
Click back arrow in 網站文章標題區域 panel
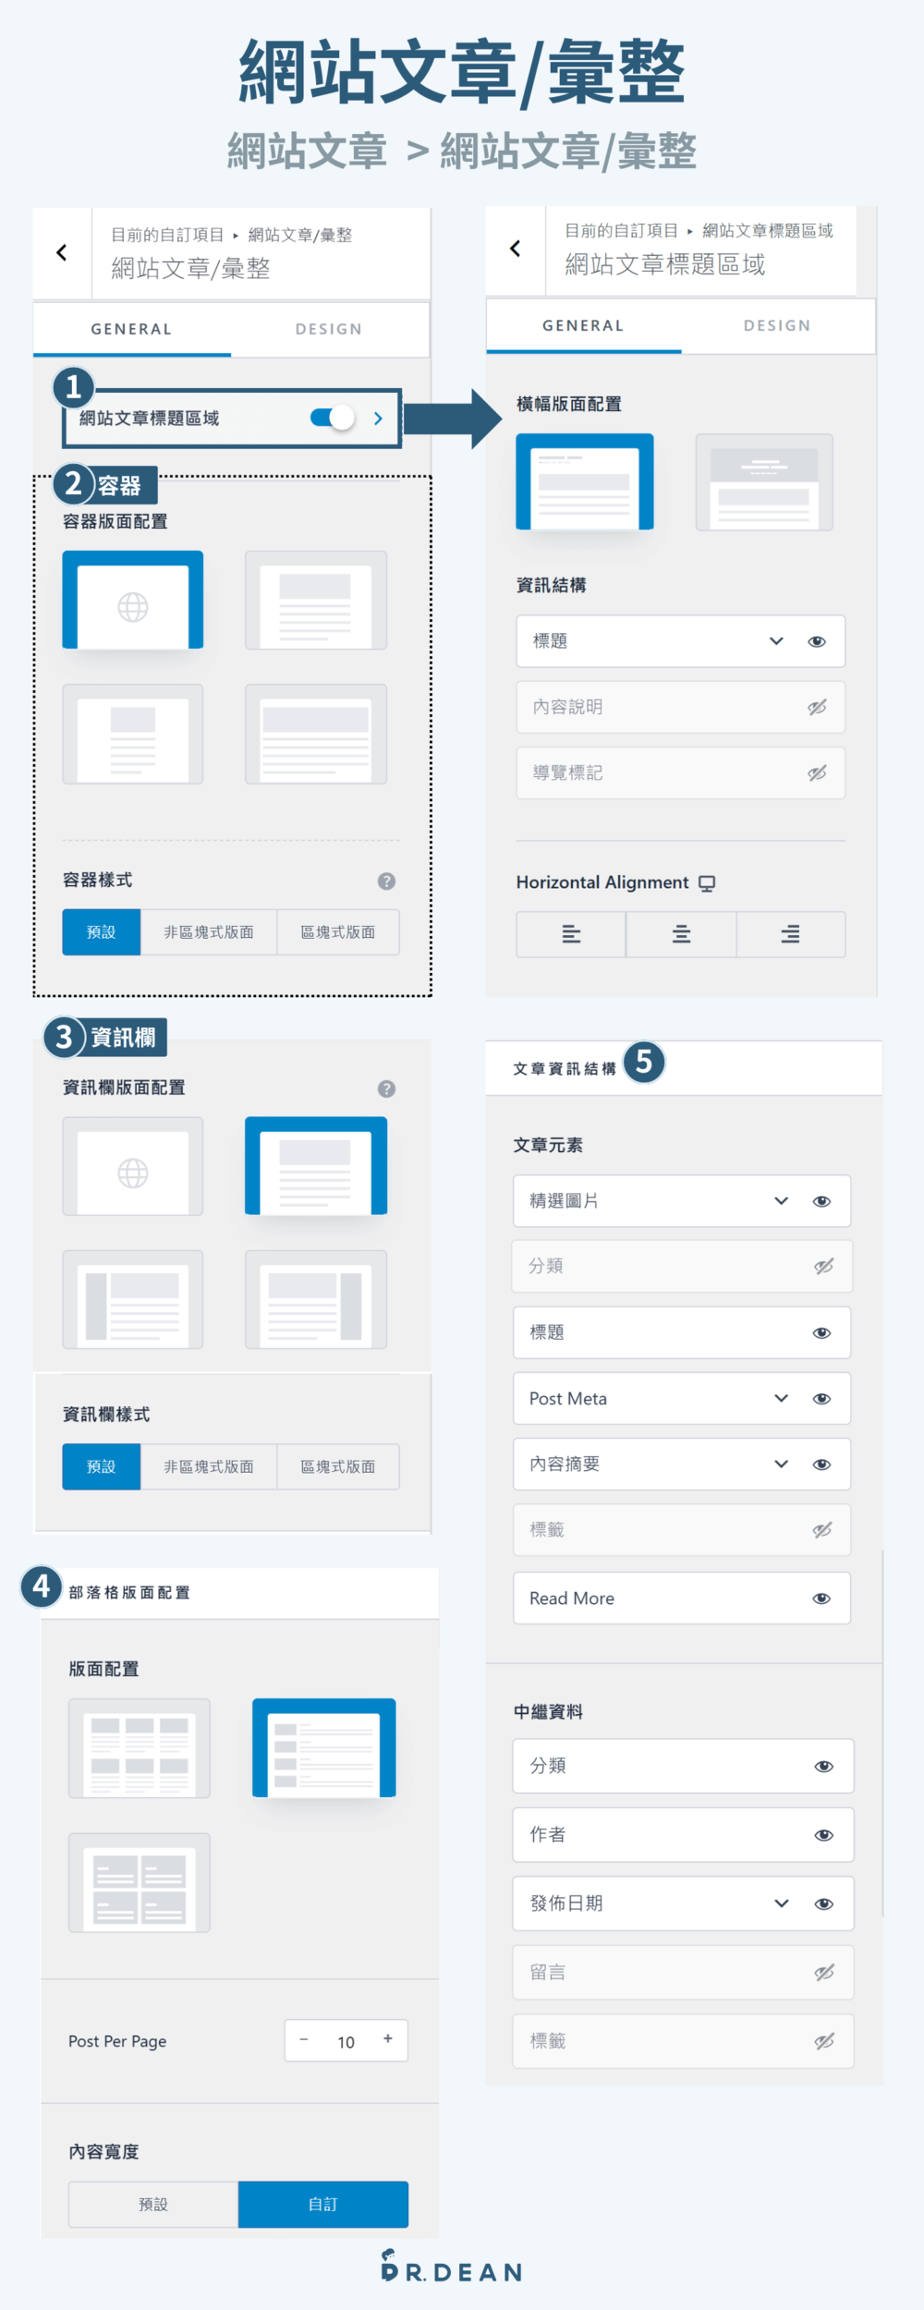click(x=516, y=249)
